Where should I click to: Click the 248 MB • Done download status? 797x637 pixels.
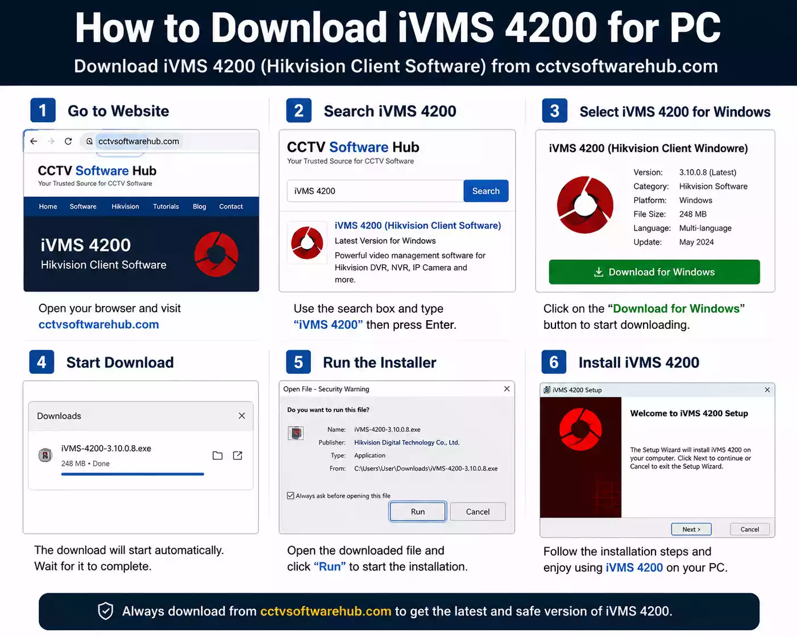[85, 464]
